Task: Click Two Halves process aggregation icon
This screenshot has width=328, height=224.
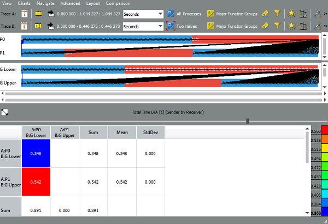Action: [x=171, y=26]
